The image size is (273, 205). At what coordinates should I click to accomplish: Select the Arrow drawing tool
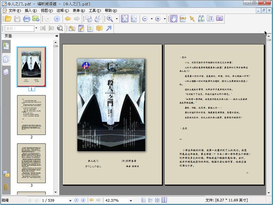point(109,29)
